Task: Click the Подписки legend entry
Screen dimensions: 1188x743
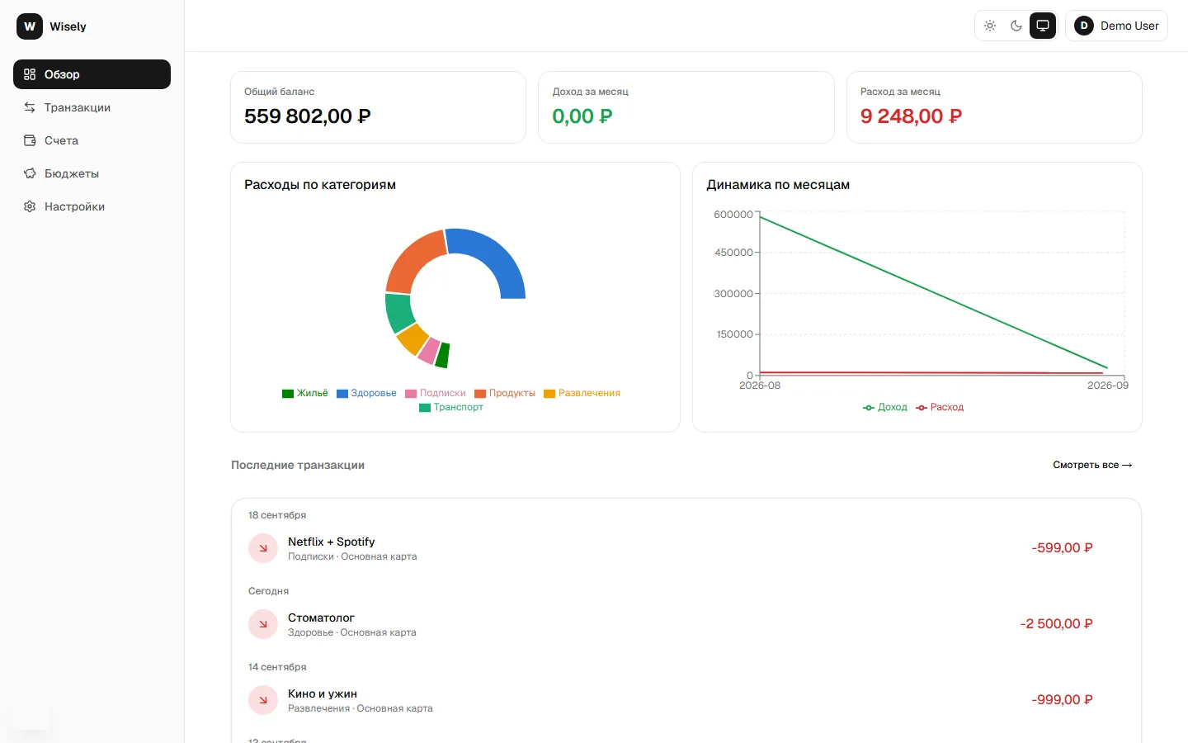Action: [436, 393]
